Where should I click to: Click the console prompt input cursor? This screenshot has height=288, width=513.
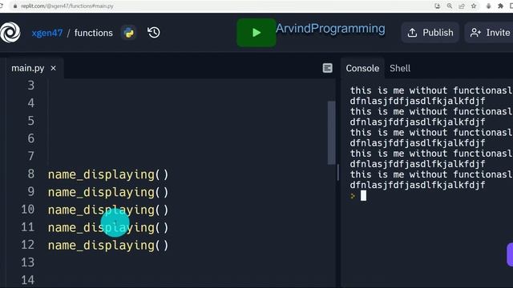click(x=363, y=195)
